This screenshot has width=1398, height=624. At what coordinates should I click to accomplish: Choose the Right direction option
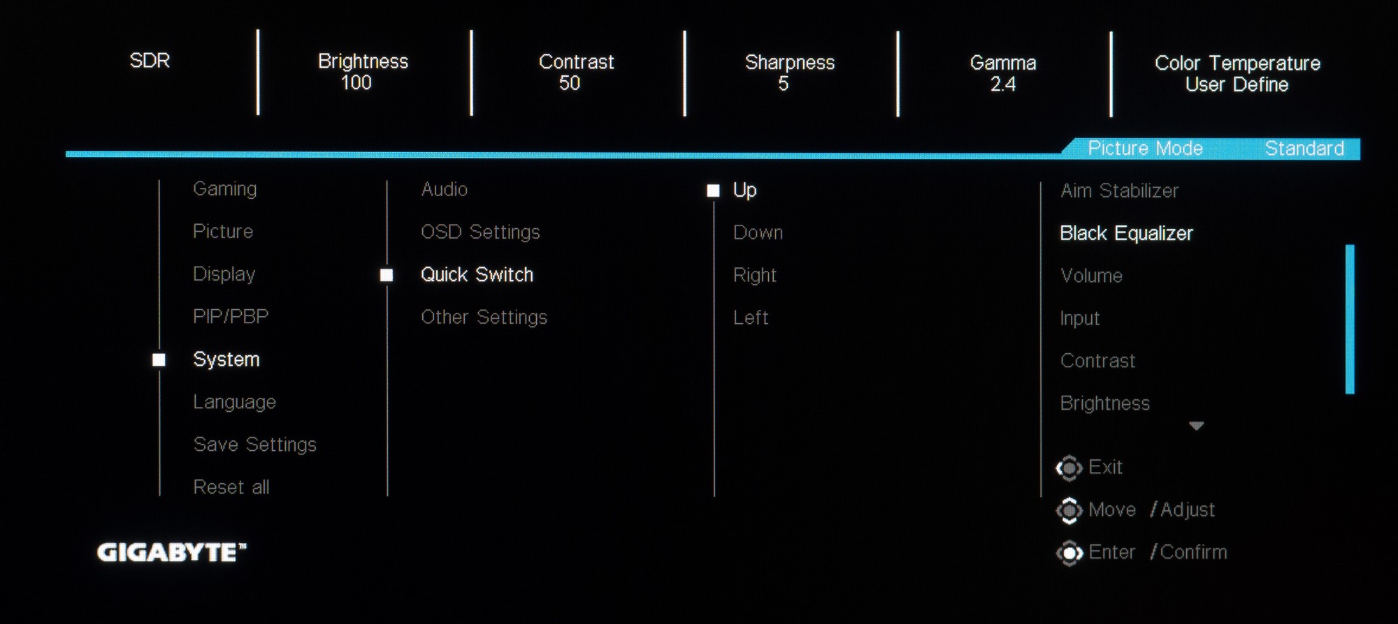click(x=754, y=276)
